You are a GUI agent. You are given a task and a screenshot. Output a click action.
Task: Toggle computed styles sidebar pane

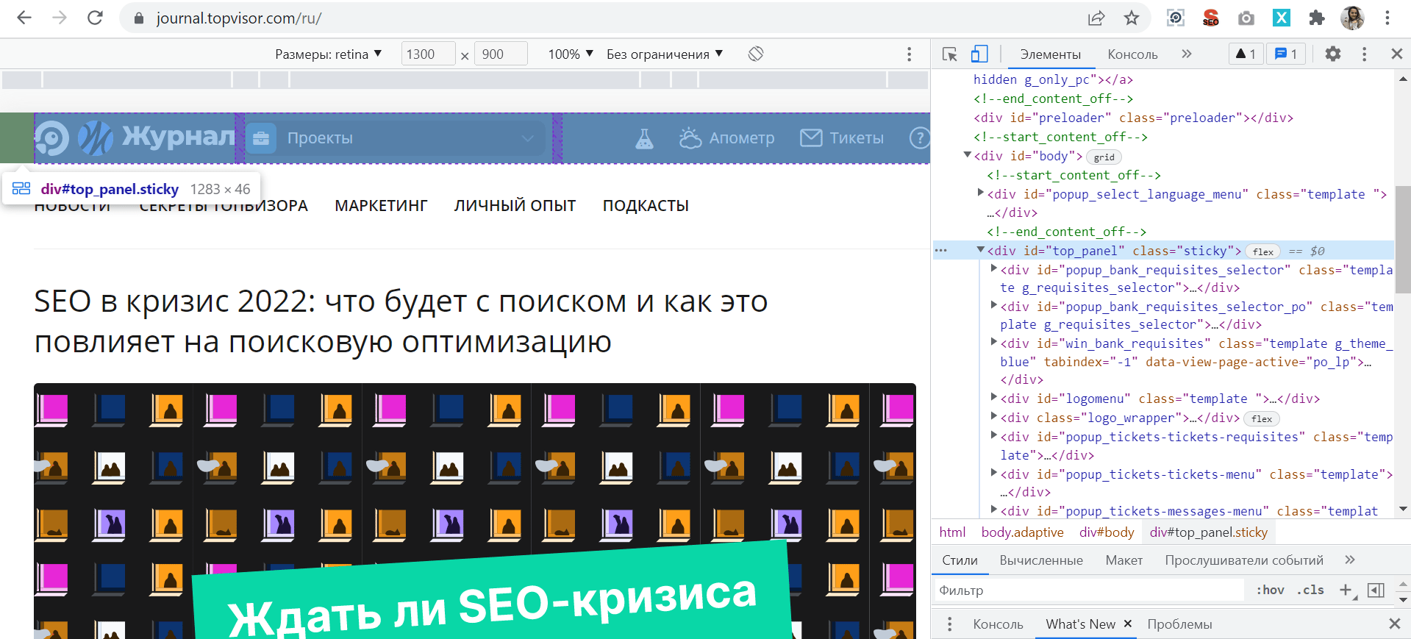point(1376,590)
